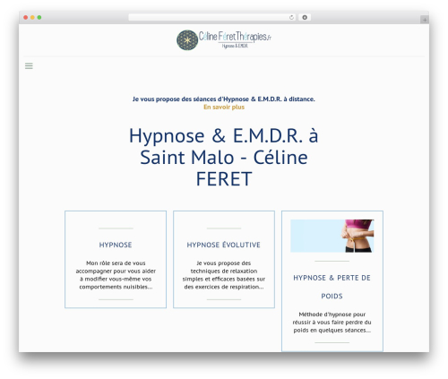
Task: Click the browser address bar
Action: [x=212, y=17]
